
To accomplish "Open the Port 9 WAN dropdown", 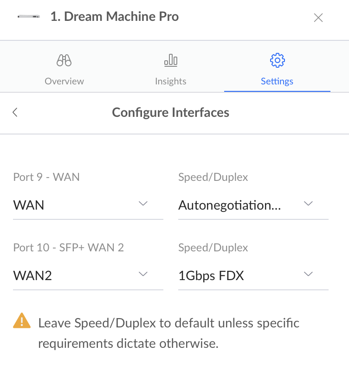I will pyautogui.click(x=88, y=205).
